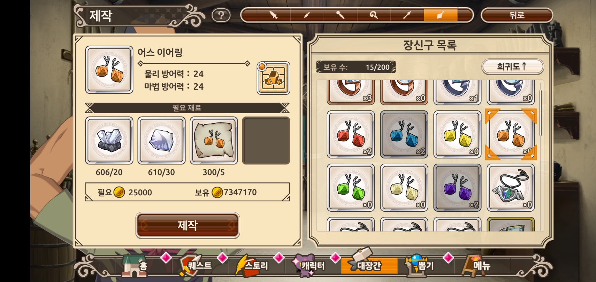Select the silver gem necklace item
Image resolution: width=596 pixels, height=282 pixels.
coord(511,188)
